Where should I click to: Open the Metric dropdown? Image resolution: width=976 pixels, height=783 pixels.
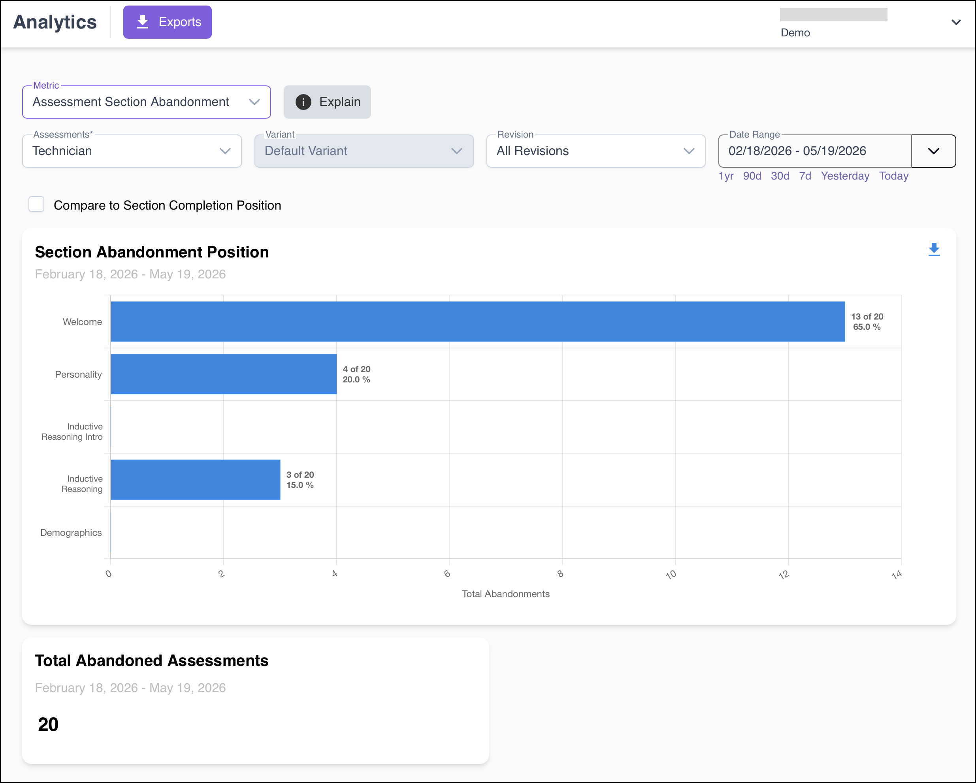[147, 102]
